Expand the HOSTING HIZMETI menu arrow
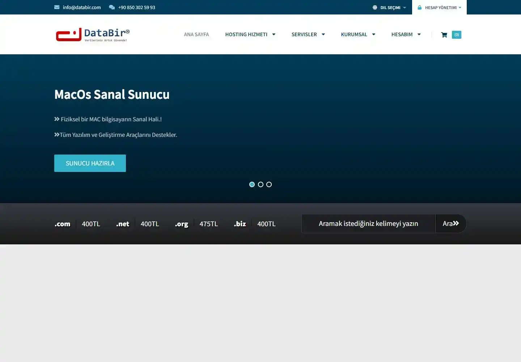Viewport: 521px width, 362px height. (274, 34)
